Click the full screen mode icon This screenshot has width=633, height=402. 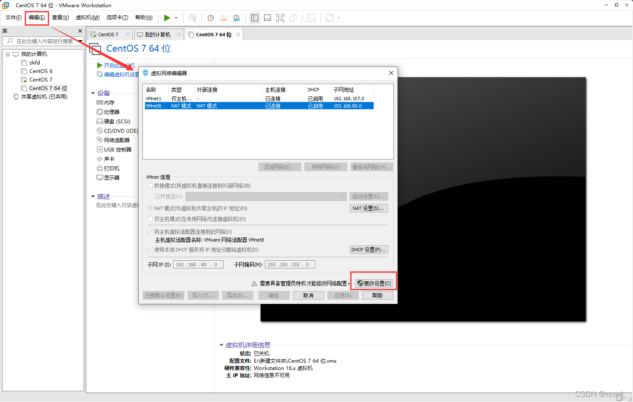coord(280,18)
